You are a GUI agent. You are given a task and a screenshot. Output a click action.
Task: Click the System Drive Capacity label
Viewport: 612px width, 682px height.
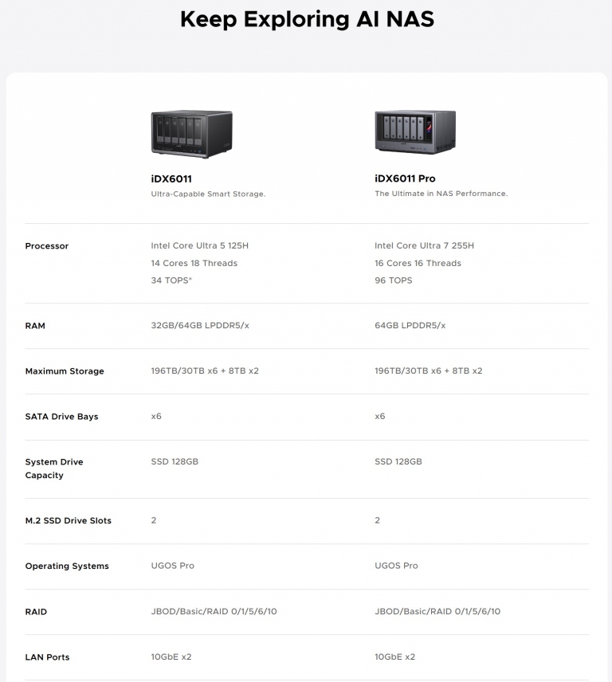[x=54, y=468]
